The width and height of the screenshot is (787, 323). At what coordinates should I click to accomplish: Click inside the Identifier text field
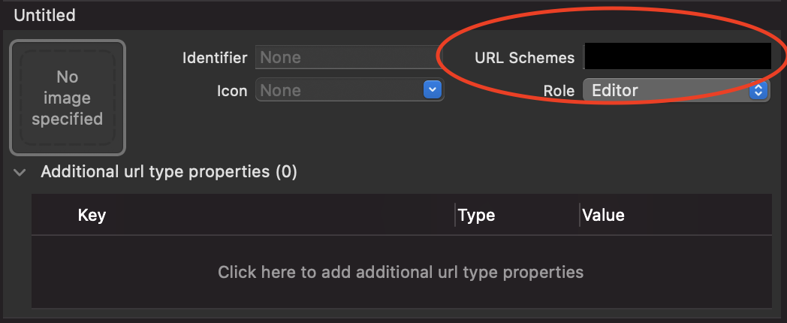(x=345, y=57)
